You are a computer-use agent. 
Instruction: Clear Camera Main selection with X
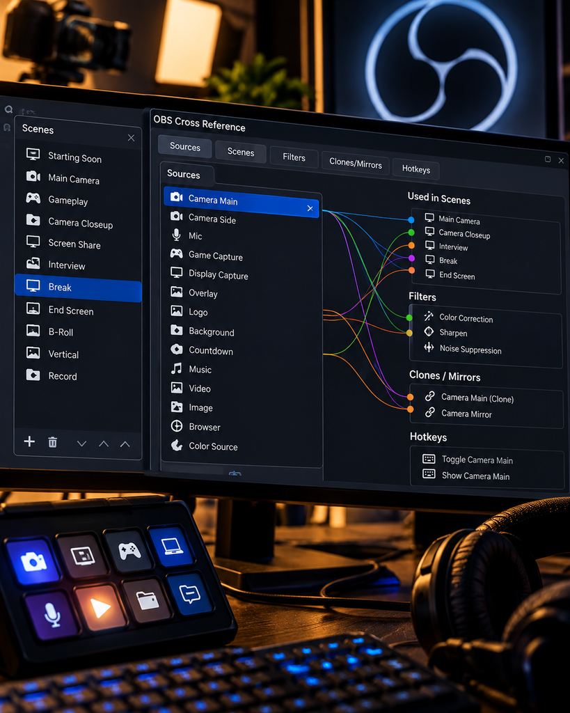coord(310,208)
